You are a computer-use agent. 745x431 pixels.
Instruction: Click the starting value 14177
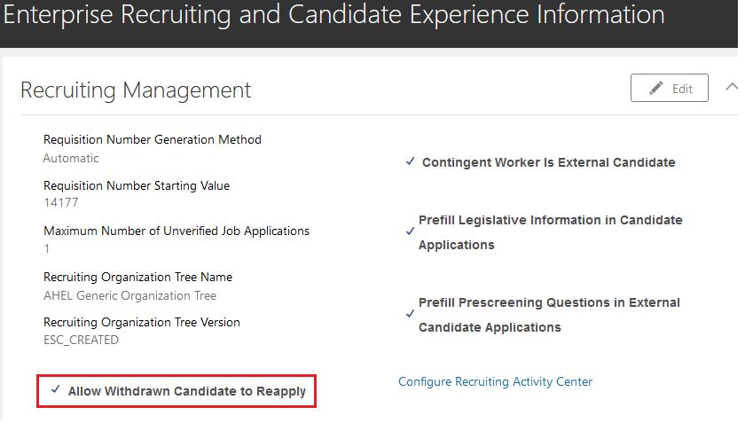tap(61, 202)
